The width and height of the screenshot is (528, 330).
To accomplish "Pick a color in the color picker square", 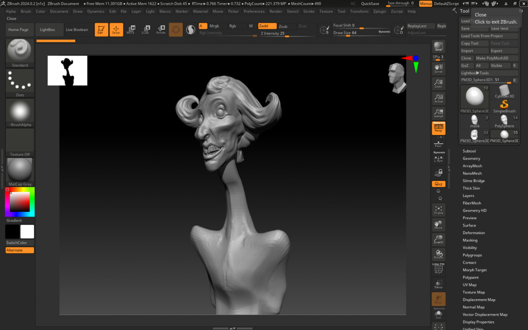I will tap(20, 202).
